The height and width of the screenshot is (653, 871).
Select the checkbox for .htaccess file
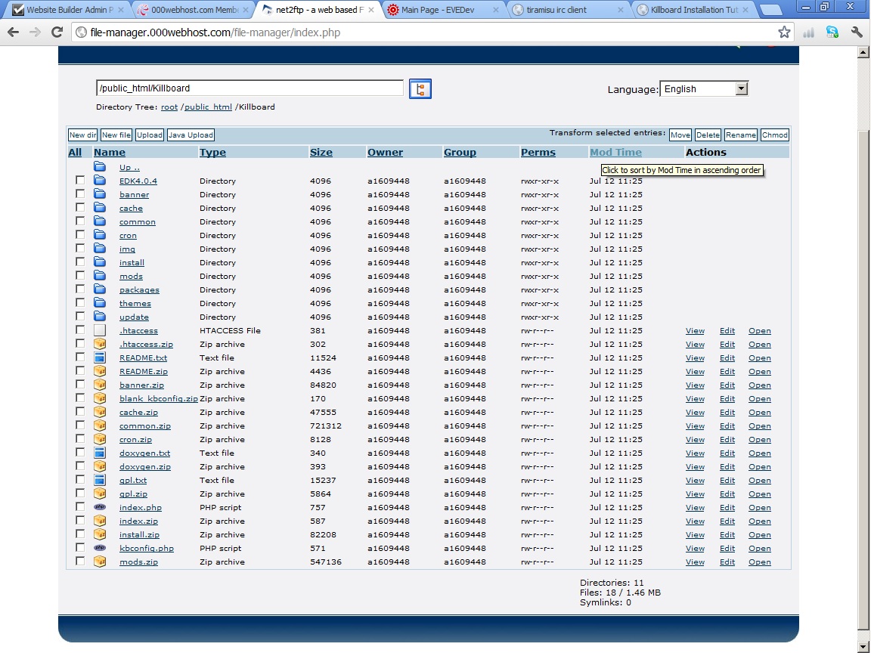click(80, 330)
